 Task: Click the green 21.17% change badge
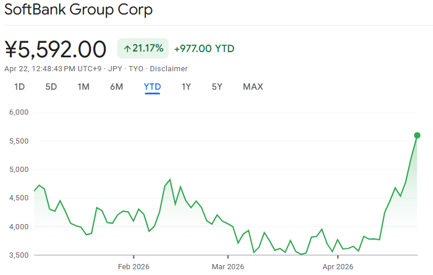[143, 49]
